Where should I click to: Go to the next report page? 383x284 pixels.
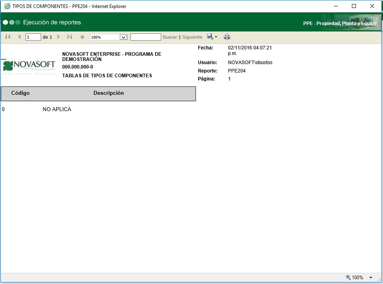click(x=59, y=37)
